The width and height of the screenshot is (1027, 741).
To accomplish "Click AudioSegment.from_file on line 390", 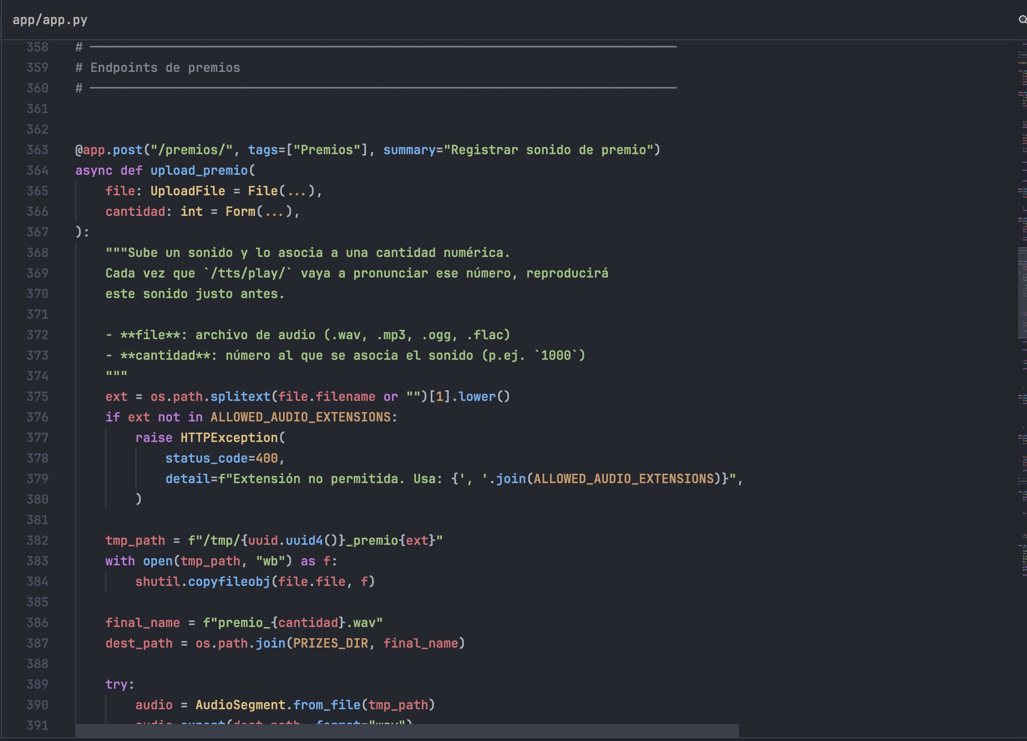I will point(278,705).
